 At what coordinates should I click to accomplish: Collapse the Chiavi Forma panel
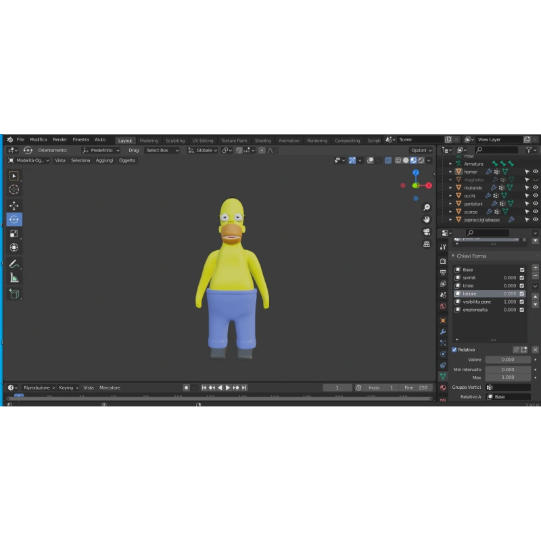tap(453, 256)
